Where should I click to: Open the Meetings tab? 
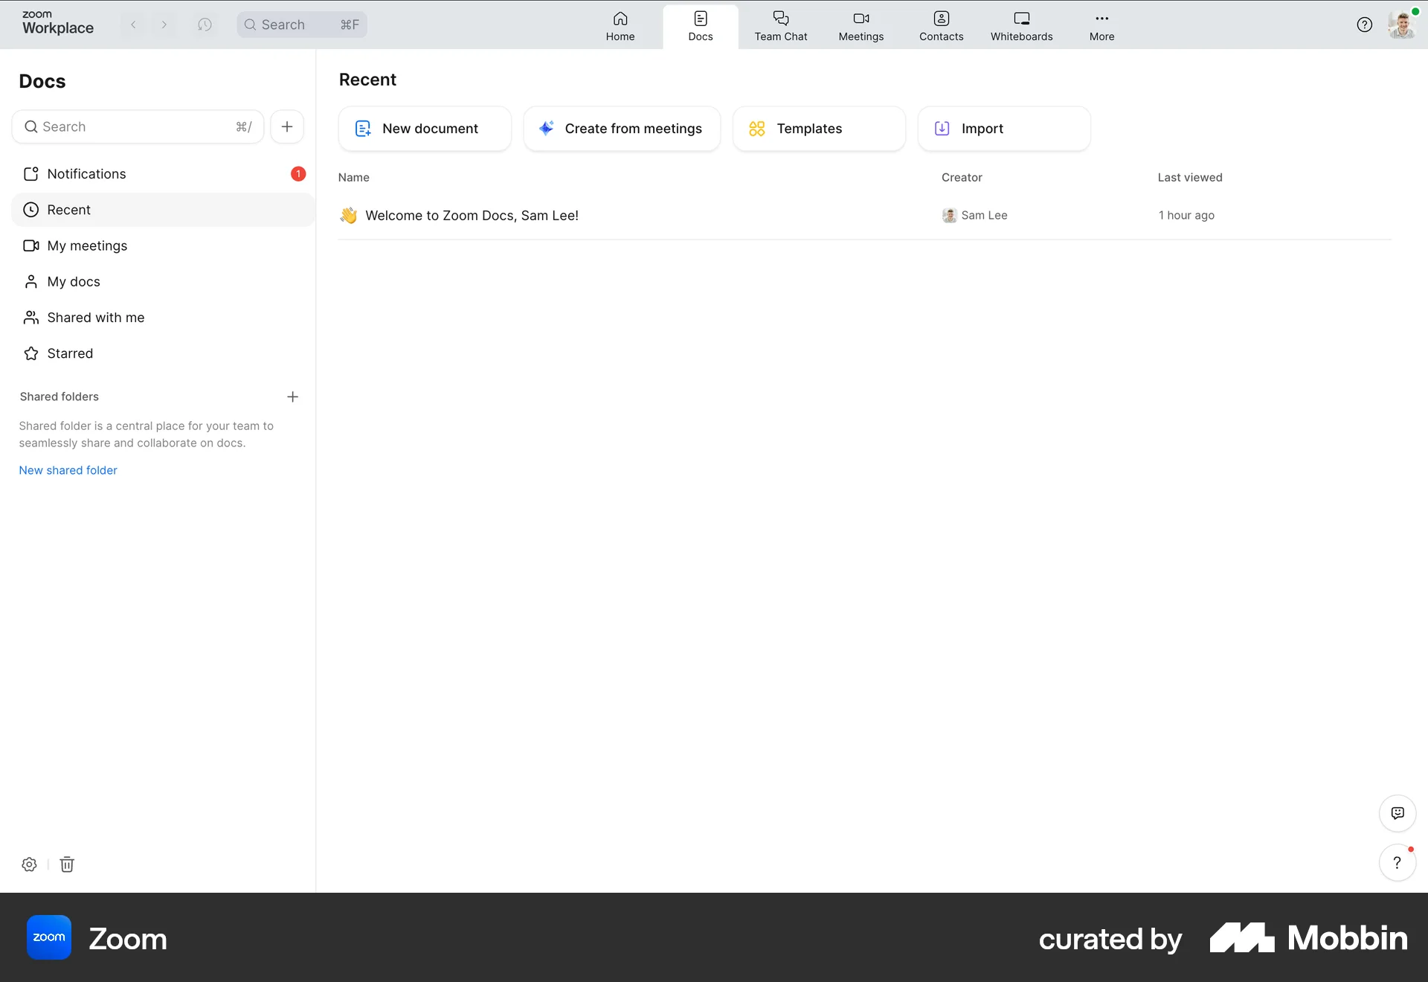click(861, 25)
